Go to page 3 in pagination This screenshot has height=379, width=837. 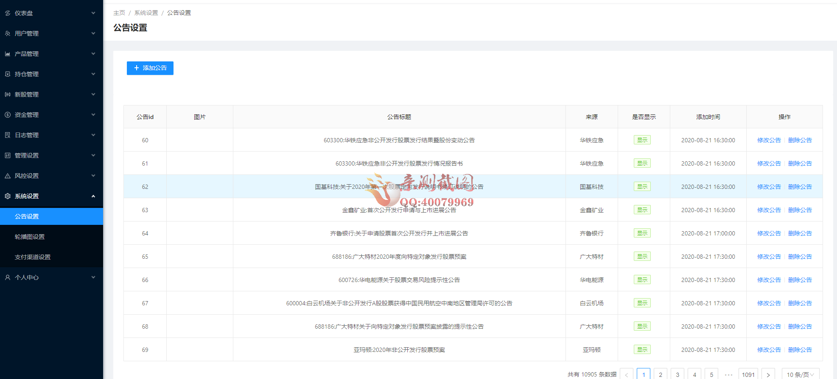coord(677,374)
